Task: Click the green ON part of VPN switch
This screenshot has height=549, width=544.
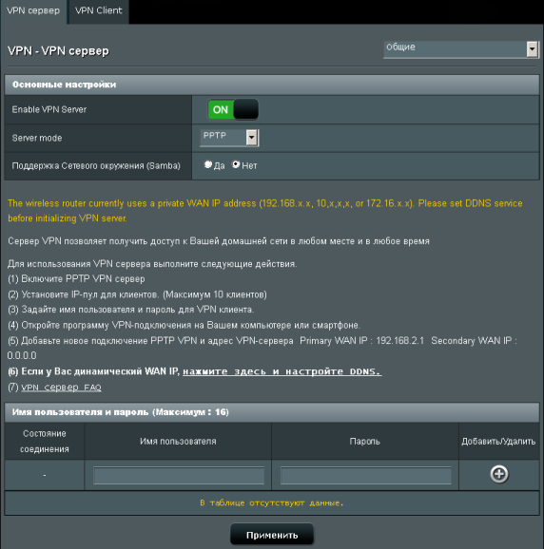Action: (221, 109)
